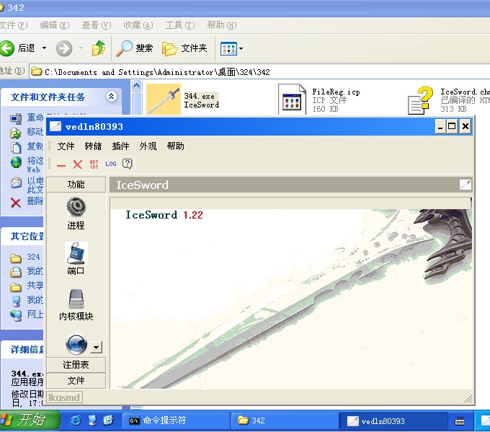Viewport: 490px width, 432px height.
Task: Click the question mark help toolbar icon
Action: point(128,164)
